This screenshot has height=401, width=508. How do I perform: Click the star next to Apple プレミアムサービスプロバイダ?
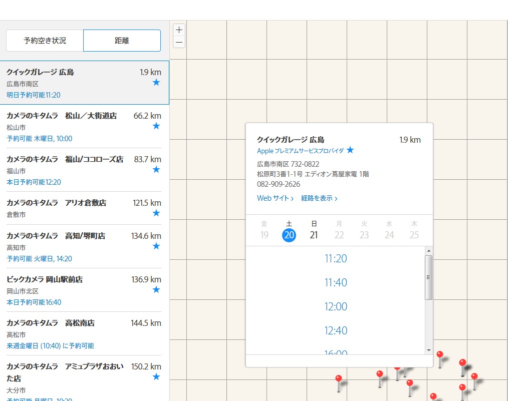pyautogui.click(x=350, y=150)
